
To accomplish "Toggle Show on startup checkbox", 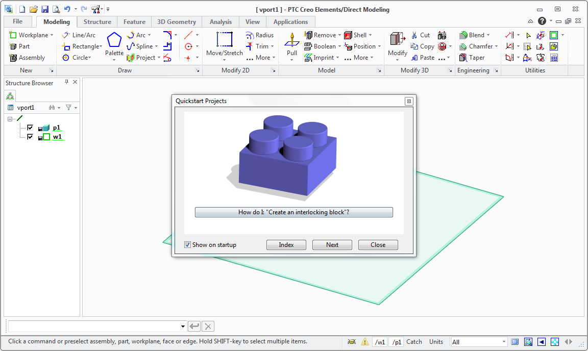I will coord(187,244).
